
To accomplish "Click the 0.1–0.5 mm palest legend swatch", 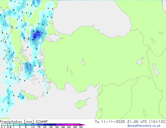I will 4,125.
